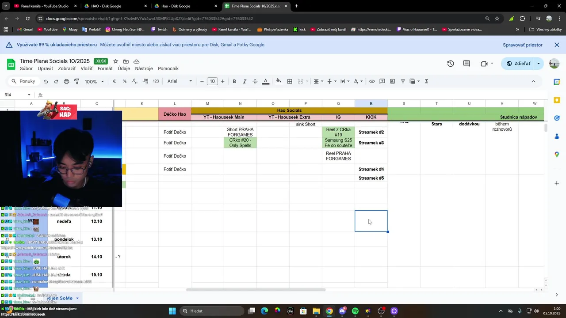This screenshot has height=318, width=566.
Task: Open the fill color picker
Action: [x=279, y=81]
